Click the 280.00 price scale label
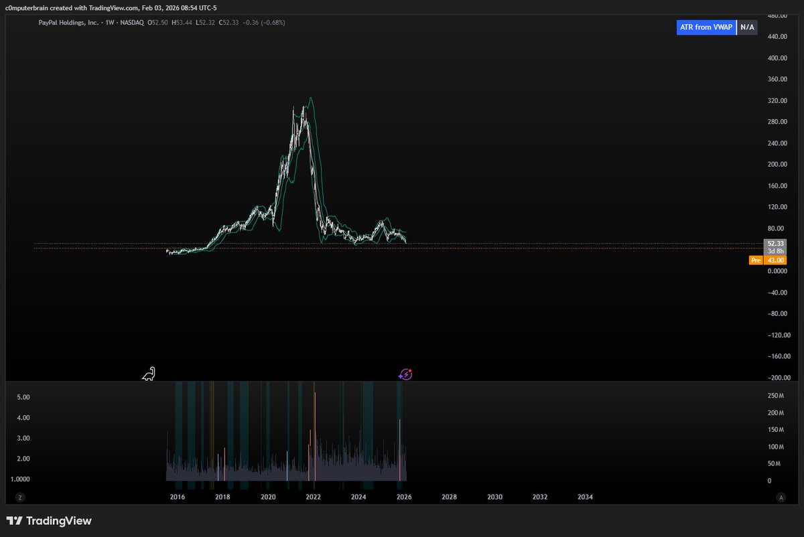This screenshot has height=537, width=804. point(778,122)
